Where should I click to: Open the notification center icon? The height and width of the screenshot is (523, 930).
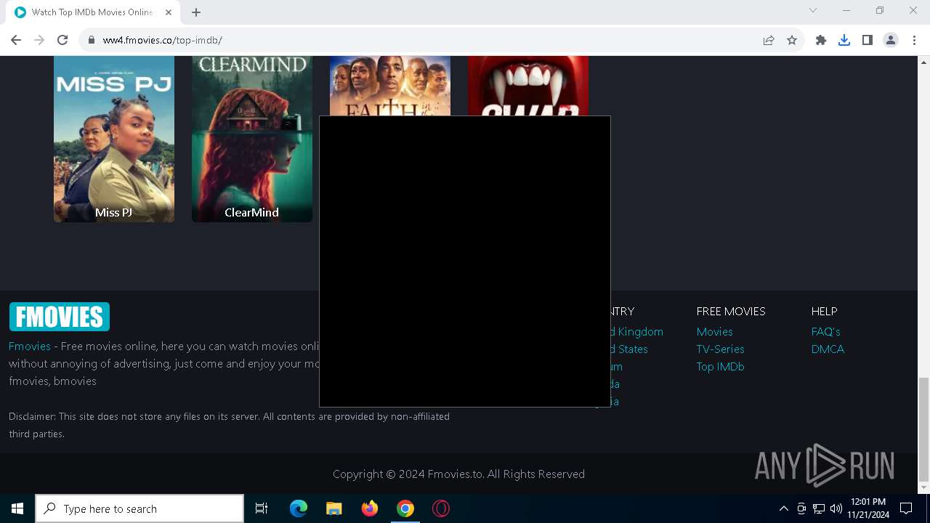[x=906, y=508]
